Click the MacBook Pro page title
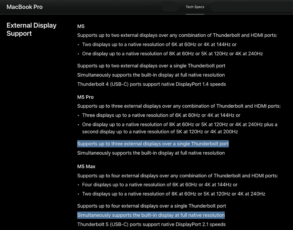Screen dimensions: 293x230 24,7
